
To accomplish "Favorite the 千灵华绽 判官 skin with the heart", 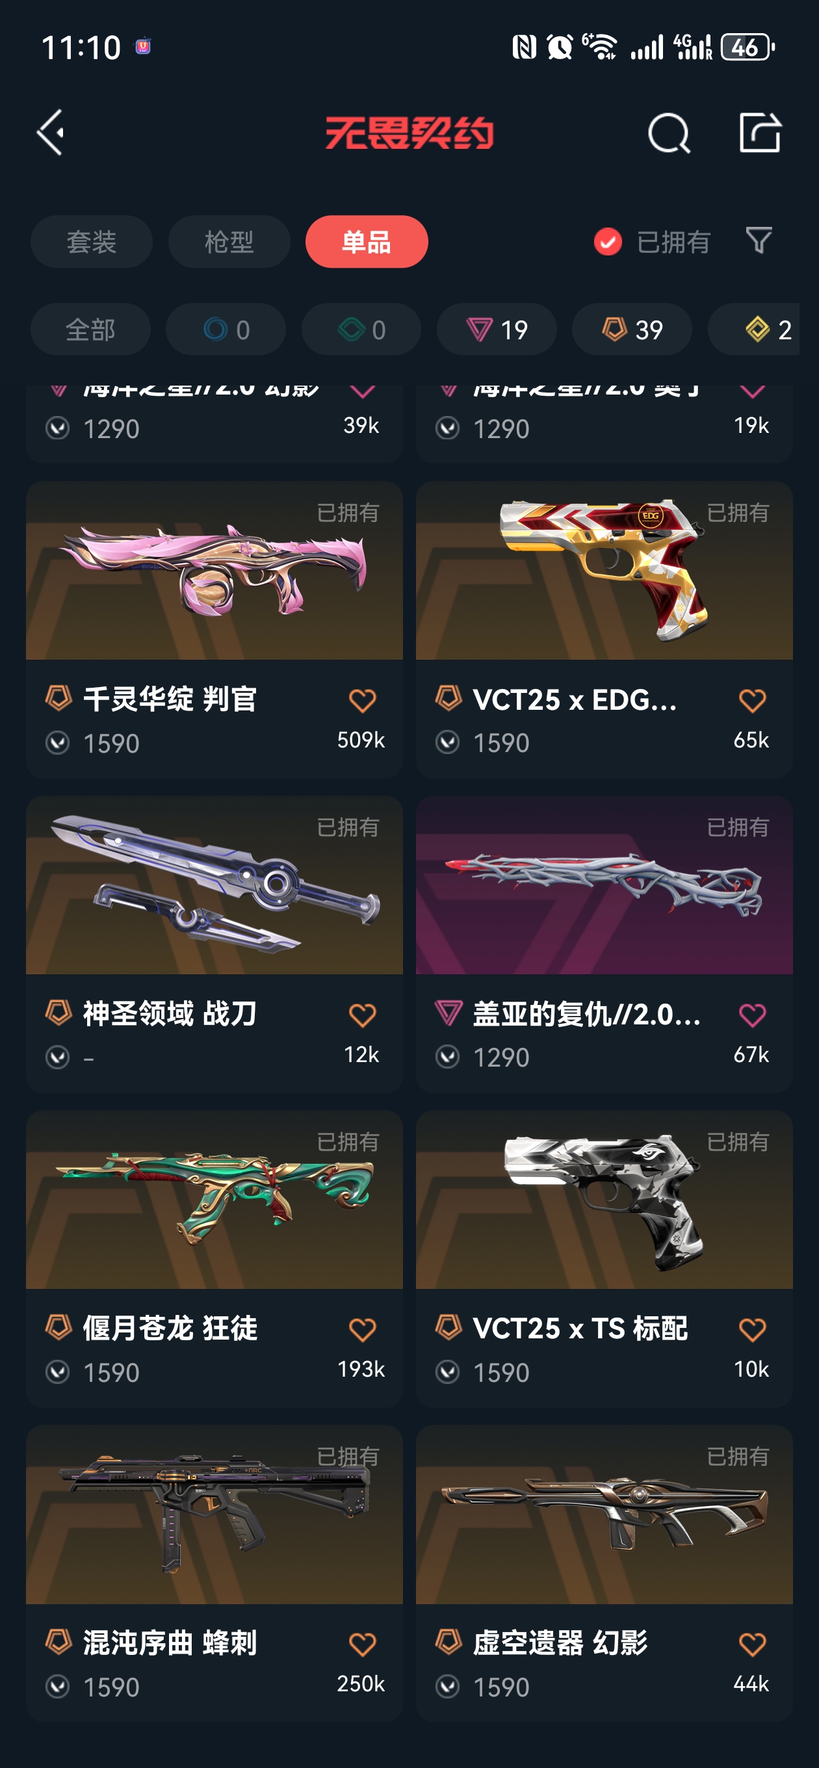I will [362, 701].
